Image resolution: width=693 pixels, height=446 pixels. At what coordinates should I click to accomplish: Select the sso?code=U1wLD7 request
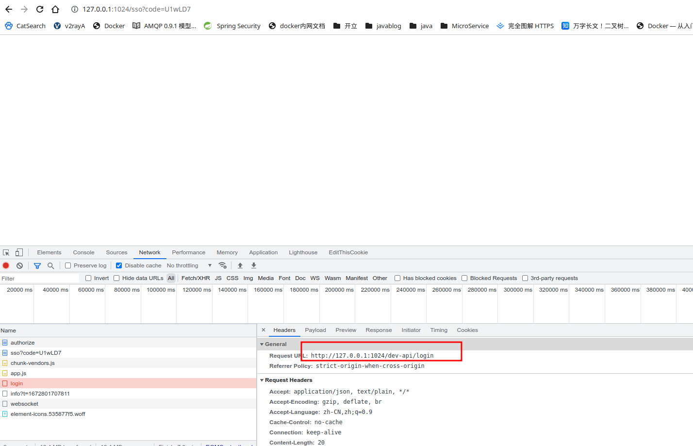(128, 353)
